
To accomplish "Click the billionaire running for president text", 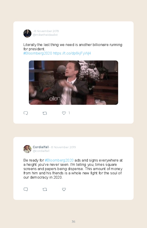I will point(73,47).
